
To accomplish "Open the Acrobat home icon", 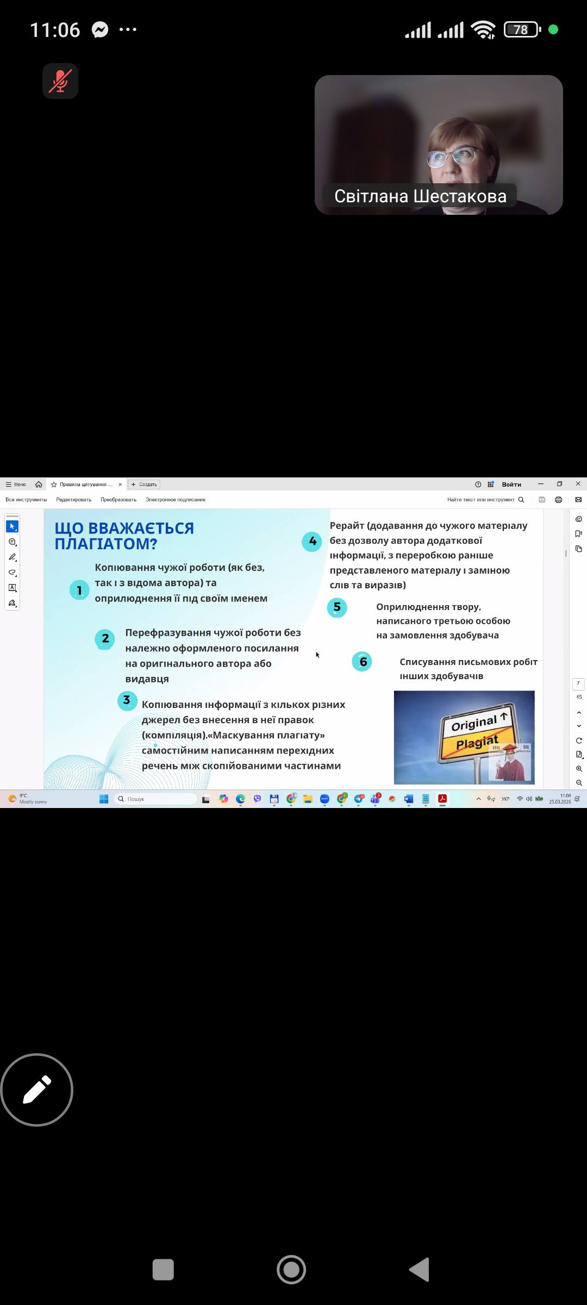I will point(39,484).
